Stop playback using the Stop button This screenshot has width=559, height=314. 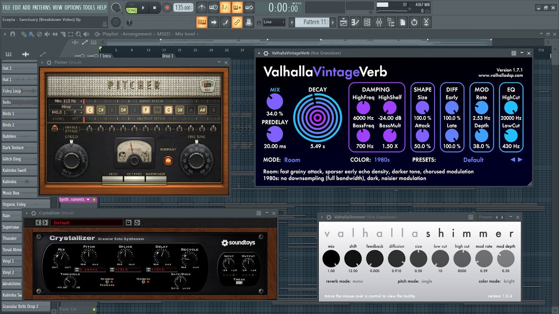[x=155, y=7]
